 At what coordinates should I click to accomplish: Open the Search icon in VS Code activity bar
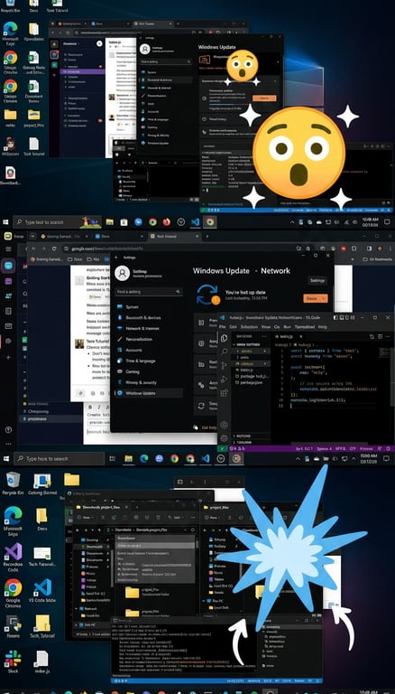pyautogui.click(x=225, y=352)
